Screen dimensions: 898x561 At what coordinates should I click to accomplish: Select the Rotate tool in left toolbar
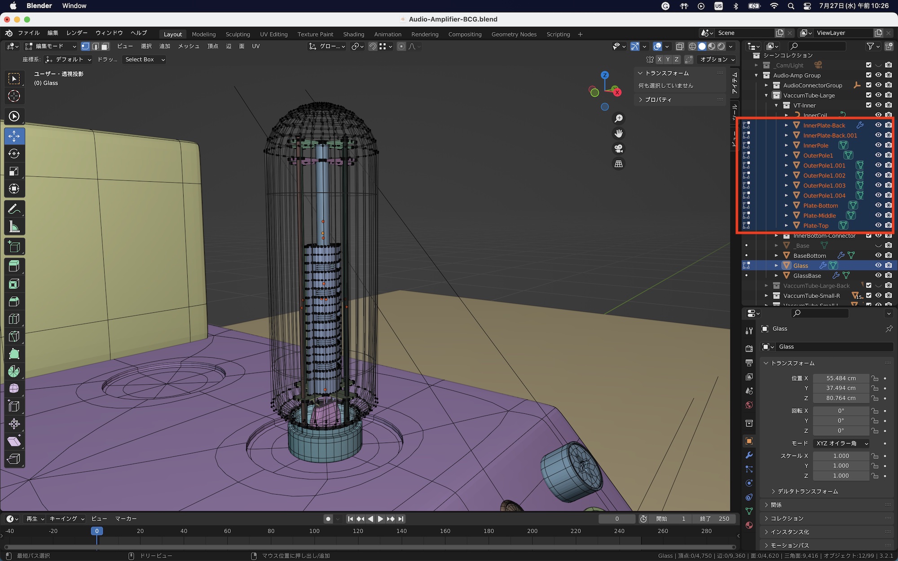pos(14,154)
